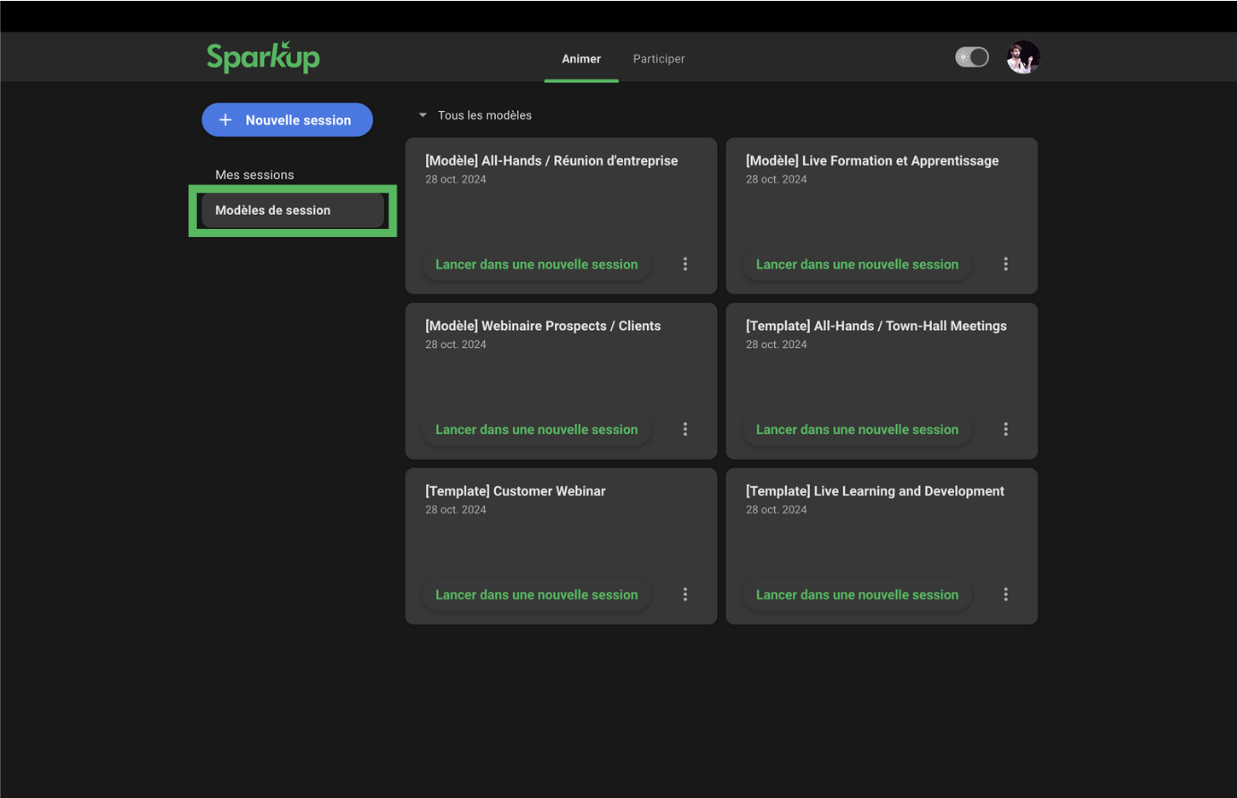Screen dimensions: 1237x798
Task: Open more options for Customer Webinar template
Action: click(x=686, y=595)
